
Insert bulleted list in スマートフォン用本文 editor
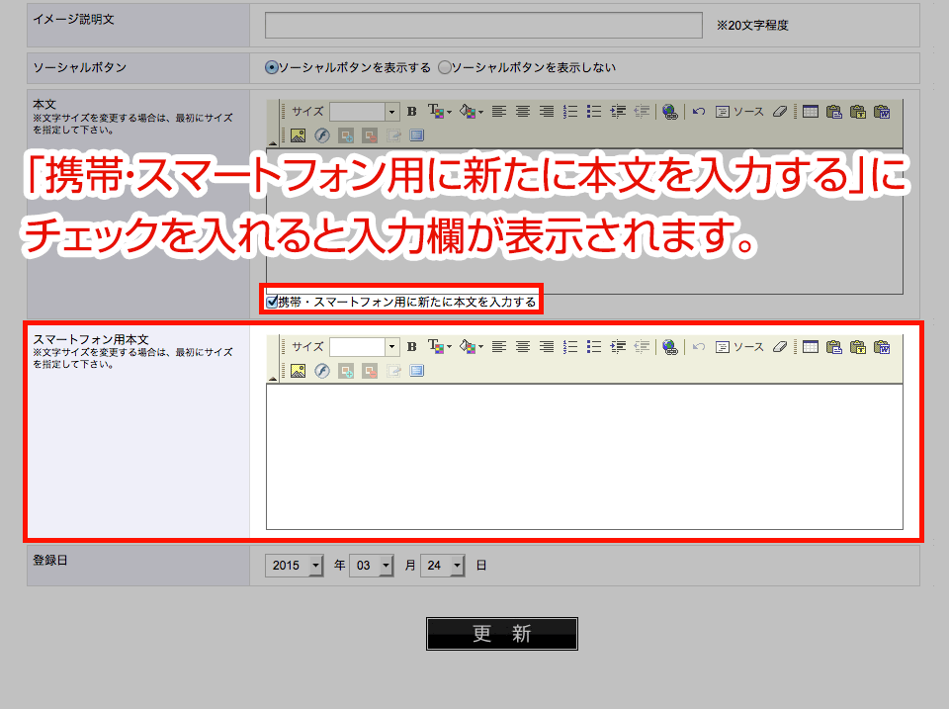pyautogui.click(x=594, y=347)
